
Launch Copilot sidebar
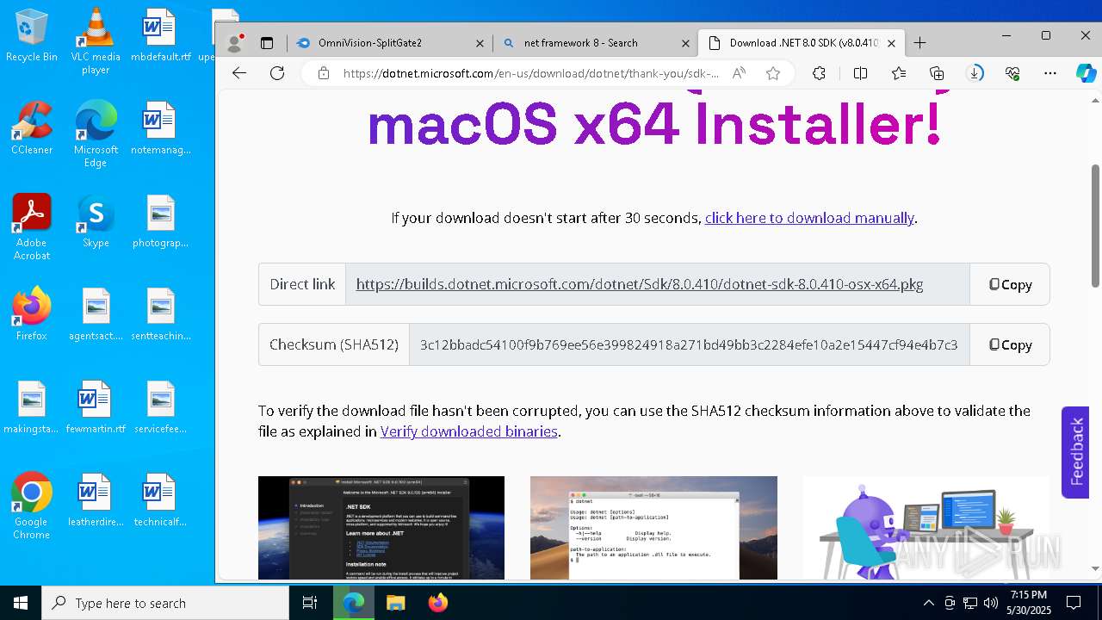(x=1086, y=73)
